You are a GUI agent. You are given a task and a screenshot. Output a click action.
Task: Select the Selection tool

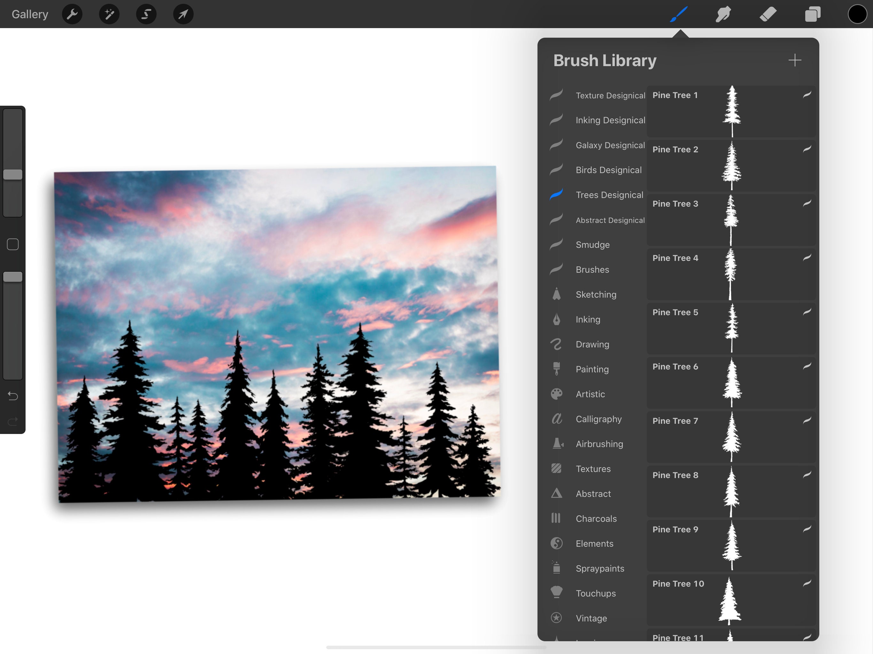coord(146,14)
